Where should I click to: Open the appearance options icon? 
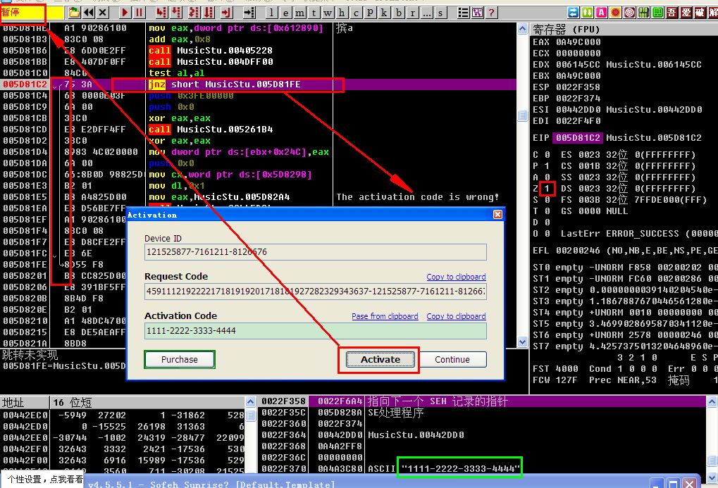tap(477, 13)
